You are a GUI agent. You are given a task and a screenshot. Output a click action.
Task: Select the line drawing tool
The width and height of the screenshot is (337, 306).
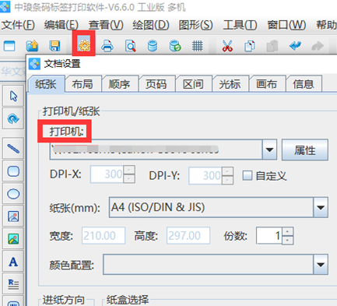coord(13,149)
